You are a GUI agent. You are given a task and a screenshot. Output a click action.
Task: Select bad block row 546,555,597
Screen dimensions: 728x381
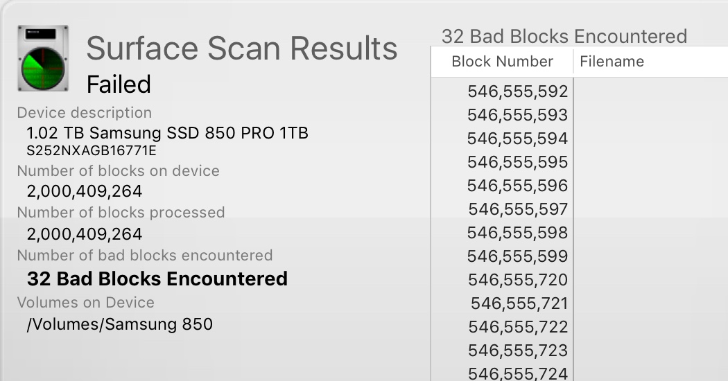click(517, 209)
